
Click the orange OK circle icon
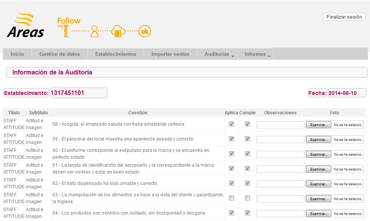click(x=145, y=32)
